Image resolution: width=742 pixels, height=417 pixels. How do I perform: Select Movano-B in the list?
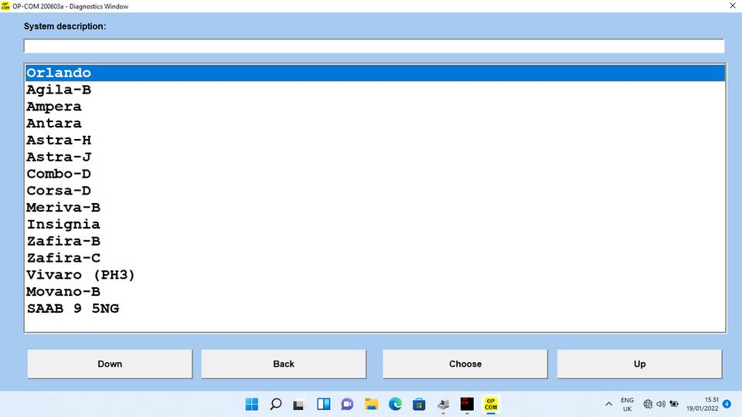pyautogui.click(x=375, y=292)
